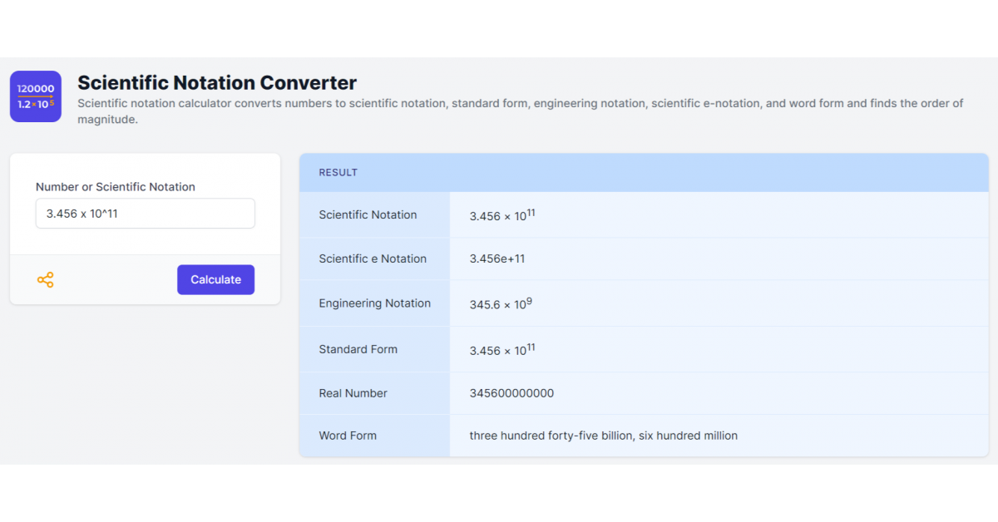Select the Scientific e Notation row label
This screenshot has height=522, width=998.
click(x=373, y=259)
